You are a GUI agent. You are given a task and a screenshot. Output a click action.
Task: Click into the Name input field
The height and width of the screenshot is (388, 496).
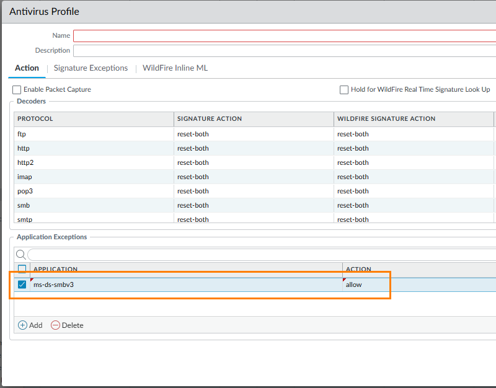tap(284, 36)
